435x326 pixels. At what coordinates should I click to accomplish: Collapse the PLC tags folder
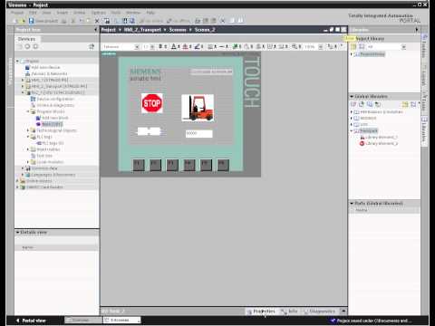[28, 137]
